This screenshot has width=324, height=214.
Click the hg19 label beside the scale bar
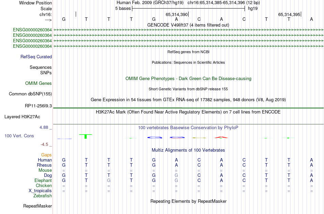tap(253, 9)
